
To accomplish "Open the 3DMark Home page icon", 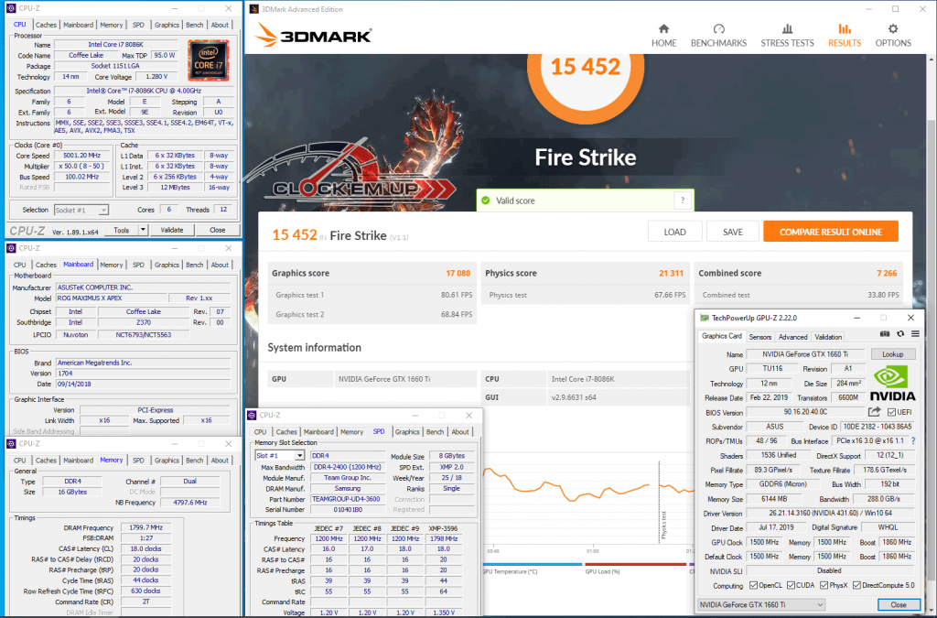I will 663,29.
